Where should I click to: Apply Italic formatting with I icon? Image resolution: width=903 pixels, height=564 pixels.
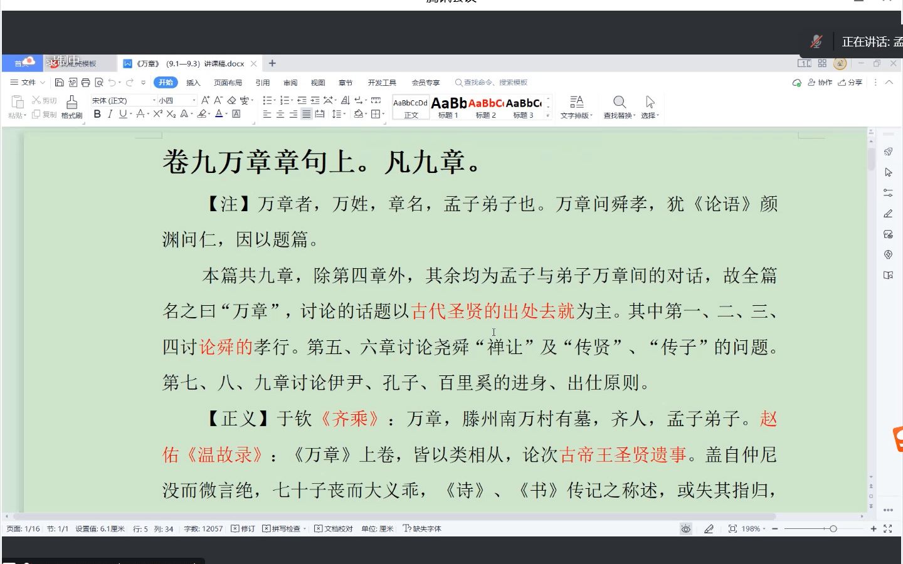tap(110, 114)
